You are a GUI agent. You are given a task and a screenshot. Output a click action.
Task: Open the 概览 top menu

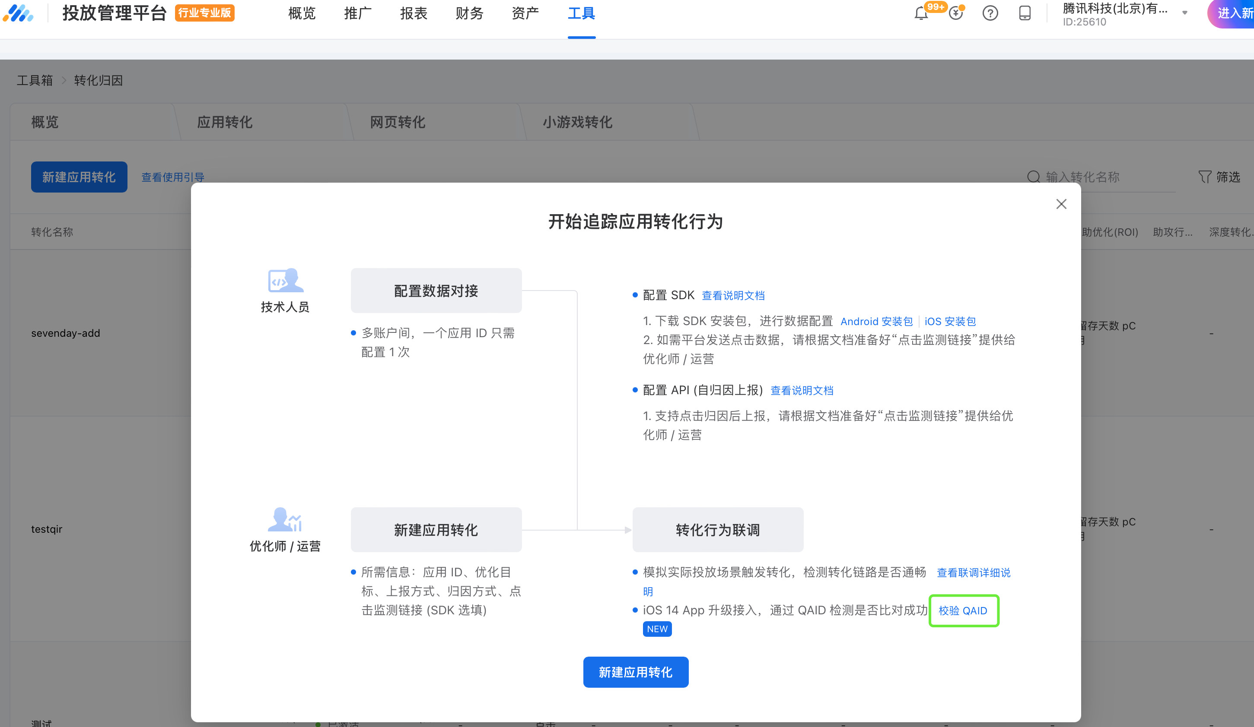pos(302,13)
